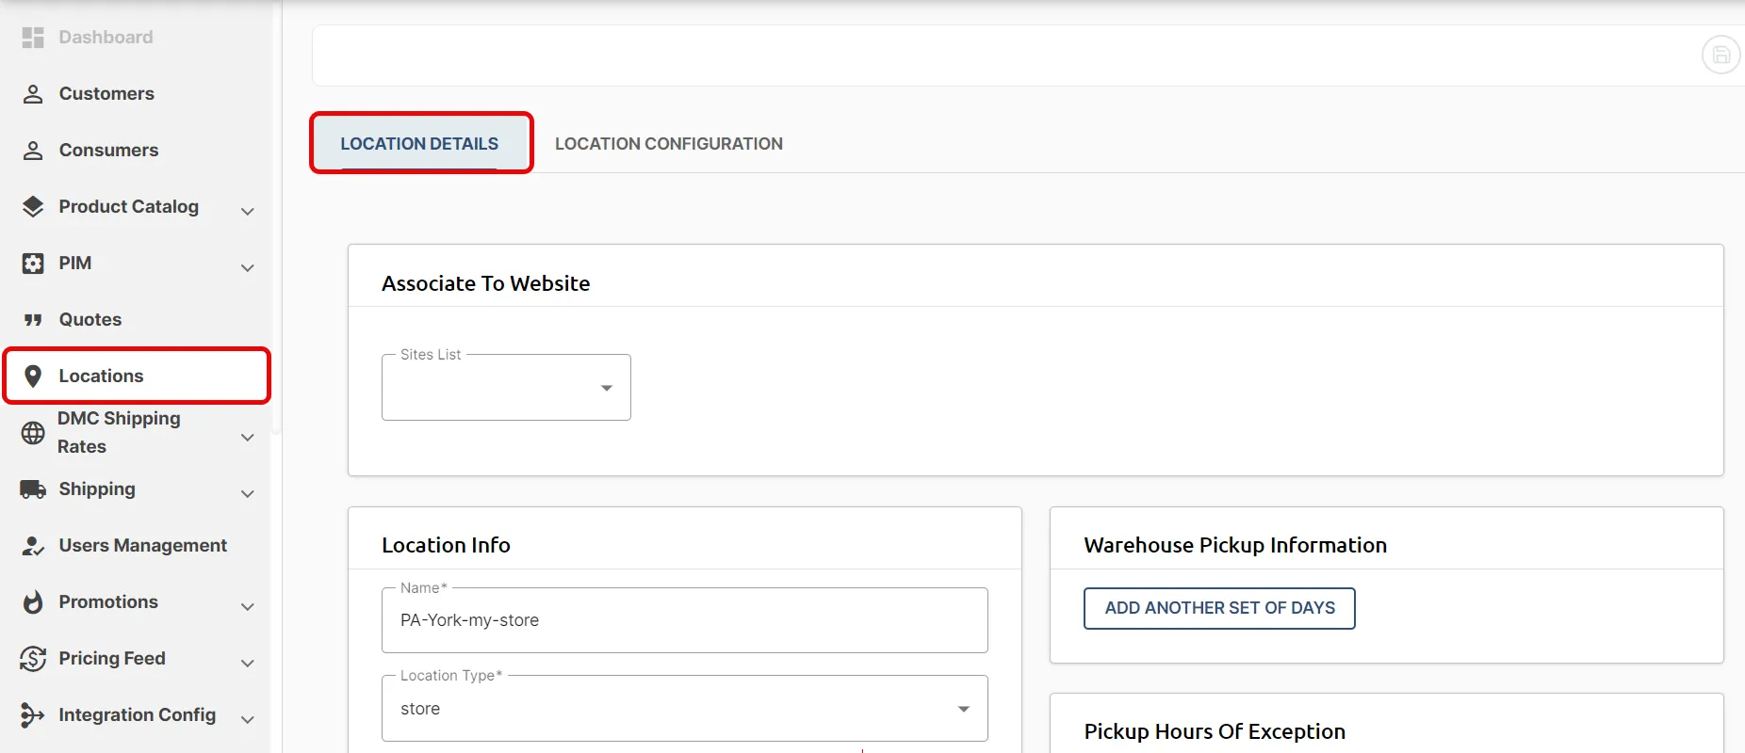
Task: Expand the Pricing Feed chevron
Action: click(248, 664)
